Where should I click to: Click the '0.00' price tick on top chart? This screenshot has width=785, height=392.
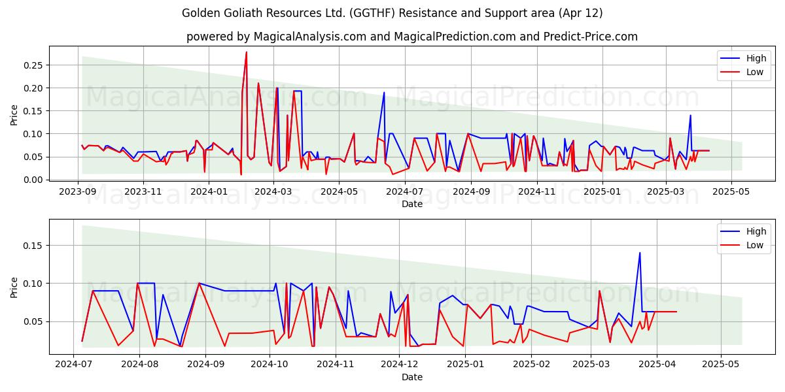tap(34, 180)
